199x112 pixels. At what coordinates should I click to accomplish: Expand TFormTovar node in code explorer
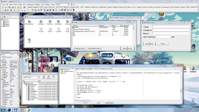pyautogui.click(x=60, y=70)
